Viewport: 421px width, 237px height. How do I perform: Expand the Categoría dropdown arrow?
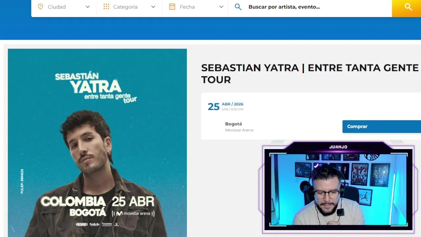153,7
